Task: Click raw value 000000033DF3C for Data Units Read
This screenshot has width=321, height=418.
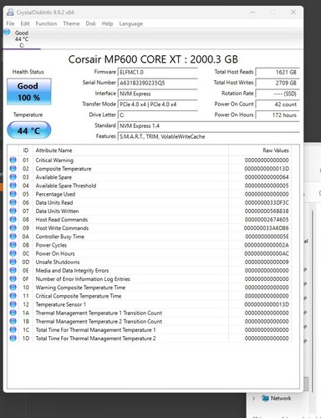Action: (x=267, y=202)
